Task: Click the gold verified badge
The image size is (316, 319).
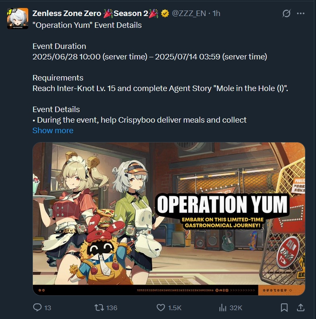Action: click(165, 13)
